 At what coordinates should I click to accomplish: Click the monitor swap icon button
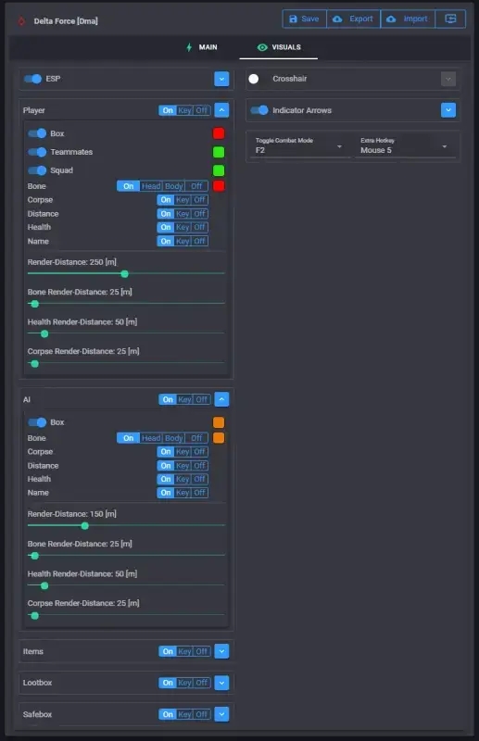[x=450, y=19]
